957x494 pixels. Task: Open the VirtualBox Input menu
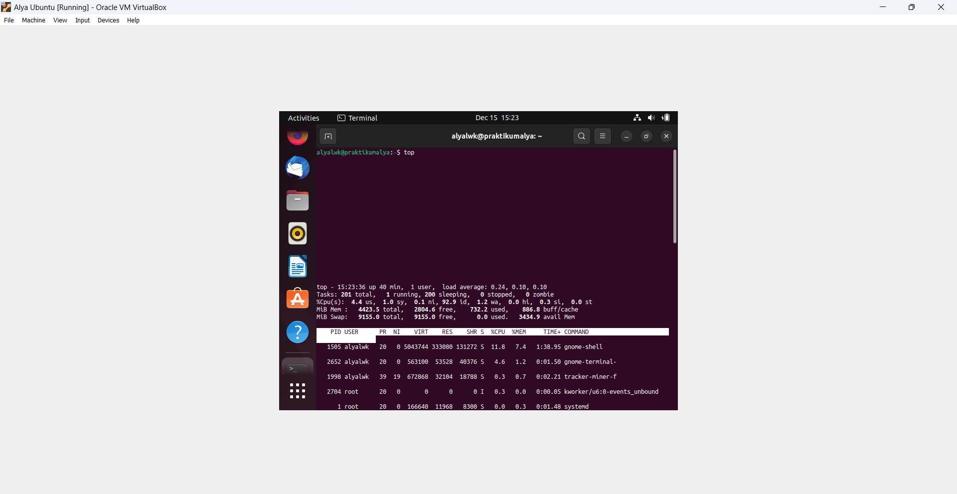(83, 20)
